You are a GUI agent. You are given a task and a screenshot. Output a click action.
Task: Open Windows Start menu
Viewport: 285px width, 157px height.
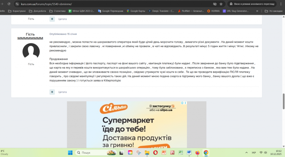click(x=70, y=153)
